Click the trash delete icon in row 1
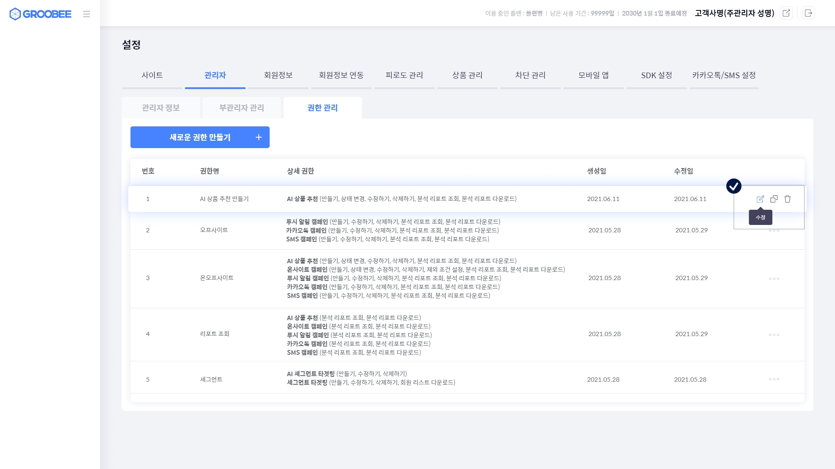The width and height of the screenshot is (835, 469). tap(788, 199)
